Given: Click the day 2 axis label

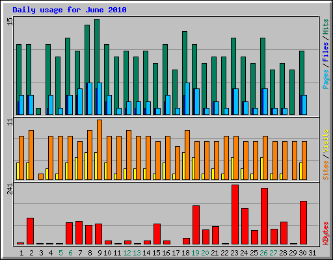Looking at the screenshot, I should click(x=31, y=253).
